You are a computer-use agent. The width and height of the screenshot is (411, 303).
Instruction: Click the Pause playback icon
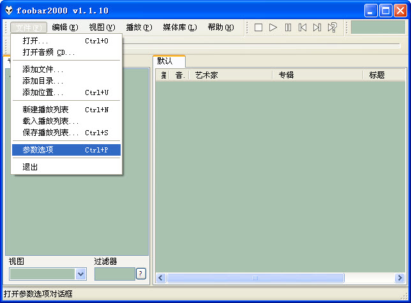coord(288,27)
